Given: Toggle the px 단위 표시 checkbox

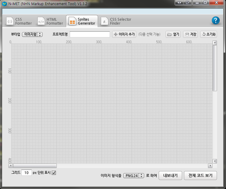Looking at the screenshot, I should point(54,173).
